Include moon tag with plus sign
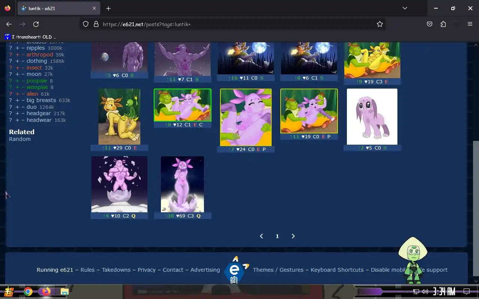The width and height of the screenshot is (479, 299). pos(17,74)
